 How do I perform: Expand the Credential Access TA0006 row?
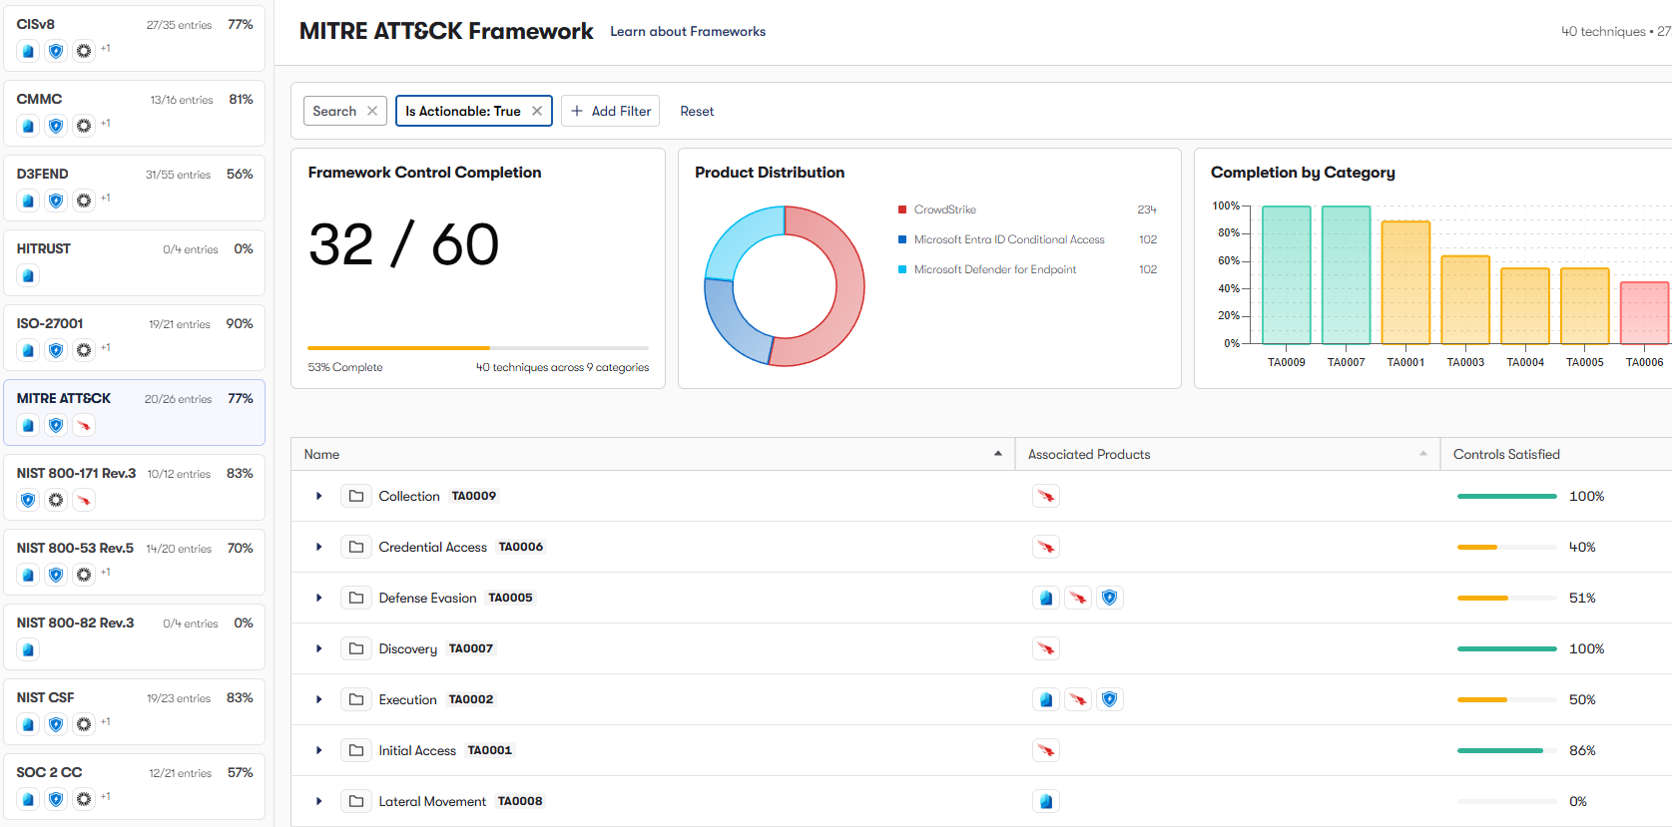click(x=319, y=547)
